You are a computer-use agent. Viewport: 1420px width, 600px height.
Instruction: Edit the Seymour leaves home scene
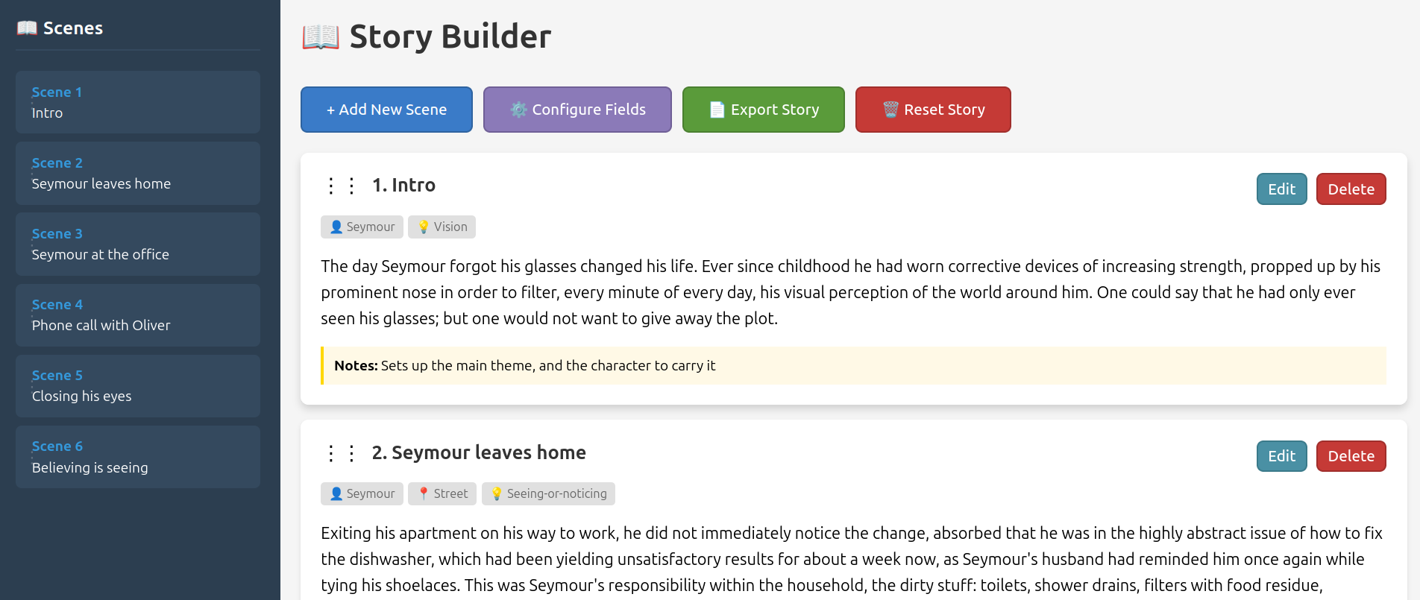[1281, 456]
